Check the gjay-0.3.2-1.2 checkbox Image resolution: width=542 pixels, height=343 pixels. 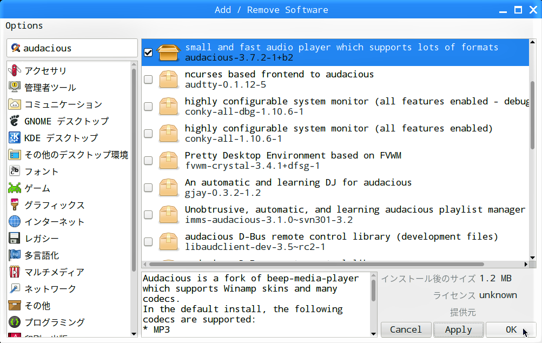click(x=148, y=187)
